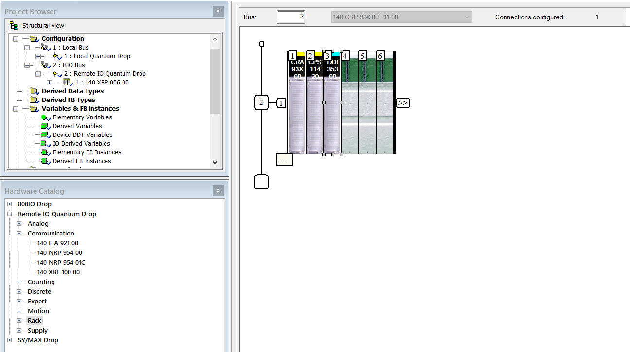Collapse the Configuration tree node
Image resolution: width=630 pixels, height=352 pixels.
(x=16, y=38)
